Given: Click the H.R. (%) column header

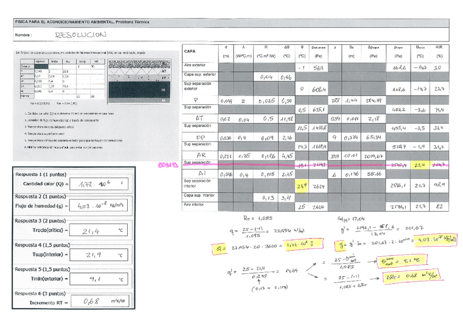Looking at the screenshot, I should pyautogui.click(x=440, y=51).
